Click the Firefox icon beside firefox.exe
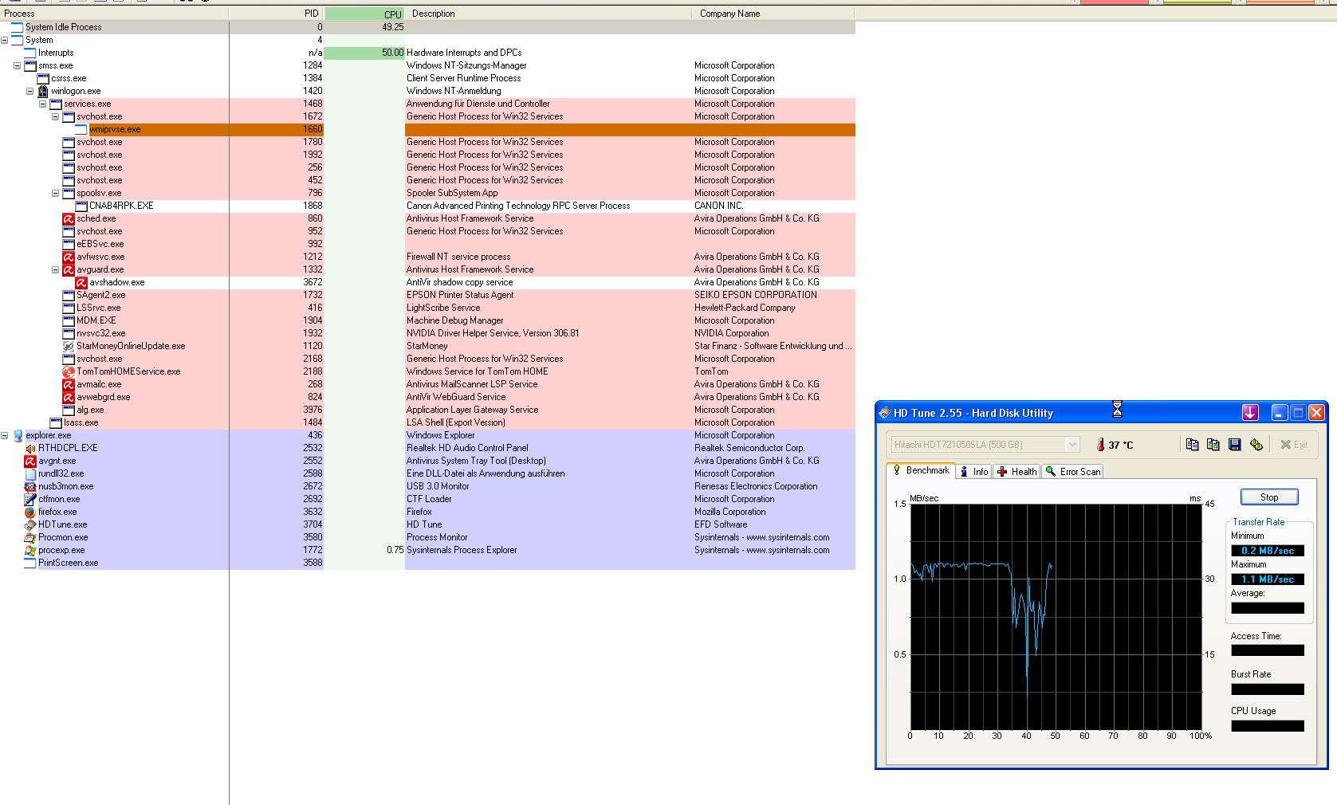This screenshot has width=1337, height=805. 30,512
